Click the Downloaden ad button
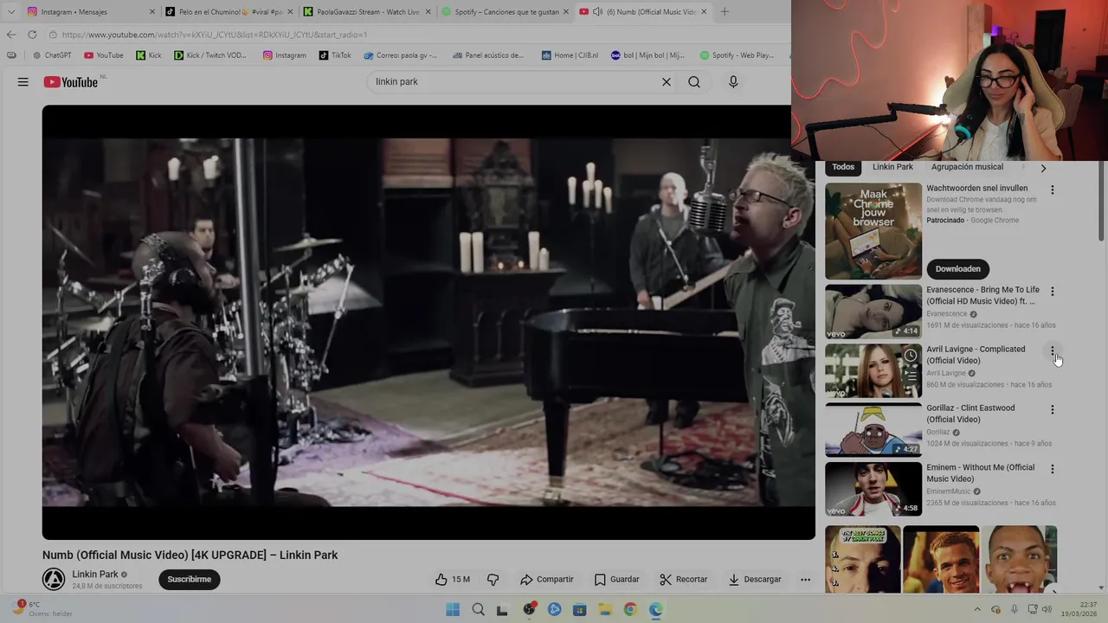This screenshot has width=1108, height=623. (x=957, y=269)
